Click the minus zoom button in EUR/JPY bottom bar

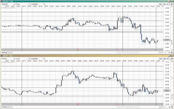click(162, 107)
